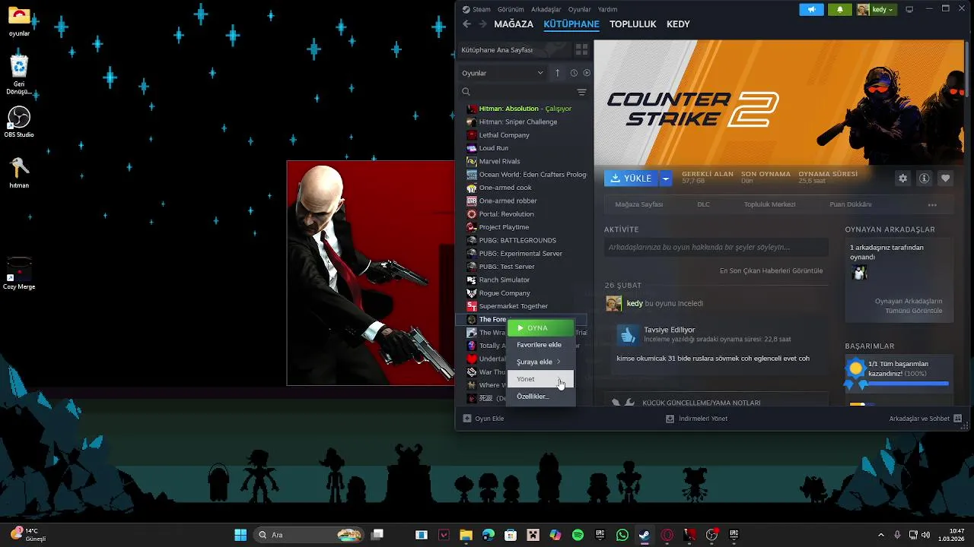974x547 pixels.
Task: Open İndirmeleri Yönet
Action: [x=696, y=419]
